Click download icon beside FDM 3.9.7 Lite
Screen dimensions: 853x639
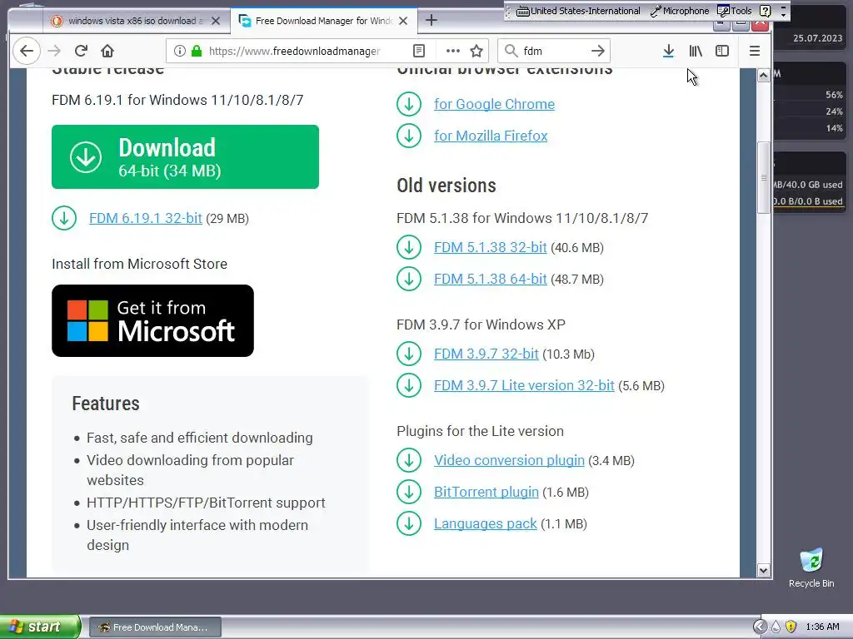(409, 385)
